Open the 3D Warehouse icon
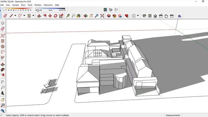 point(109,16)
